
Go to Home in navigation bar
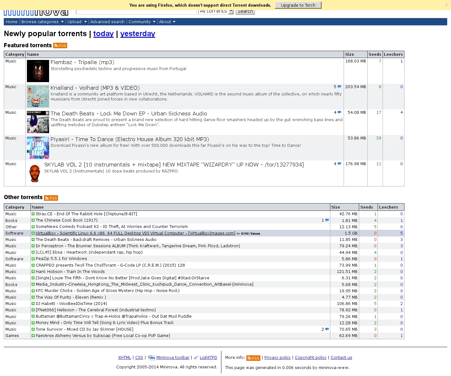tap(12, 22)
